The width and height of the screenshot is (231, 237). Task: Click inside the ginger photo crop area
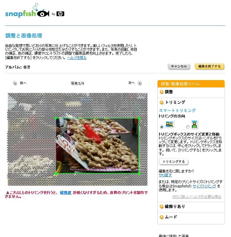97,146
